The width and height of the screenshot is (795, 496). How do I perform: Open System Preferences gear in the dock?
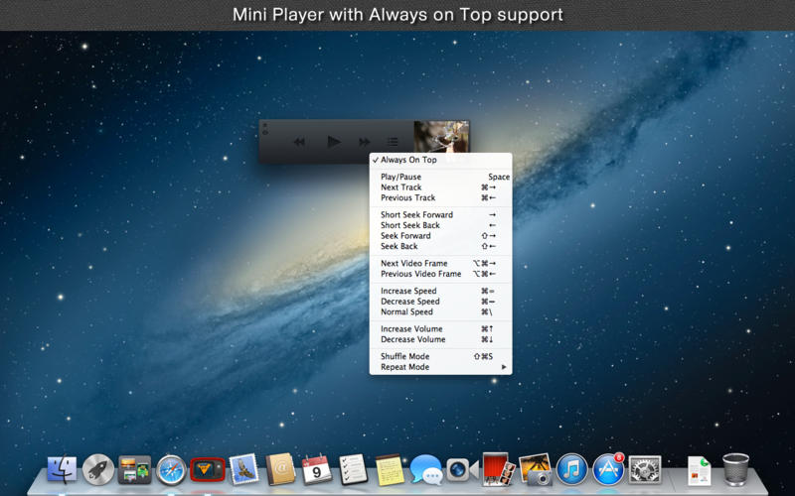coord(645,469)
